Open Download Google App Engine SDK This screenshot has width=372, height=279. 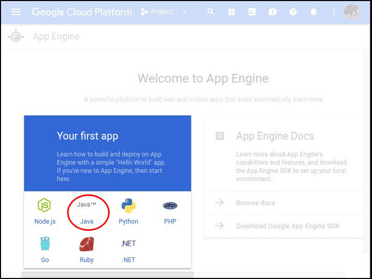(288, 226)
